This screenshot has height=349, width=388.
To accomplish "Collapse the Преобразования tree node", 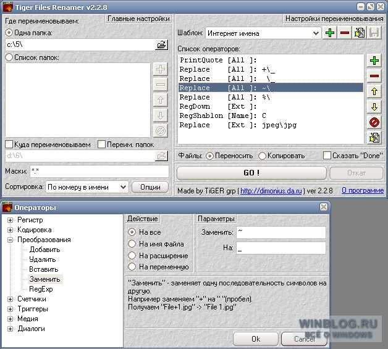I will coord(10,240).
